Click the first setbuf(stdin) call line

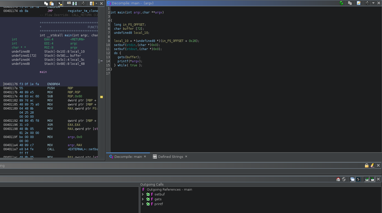[x=137, y=45]
